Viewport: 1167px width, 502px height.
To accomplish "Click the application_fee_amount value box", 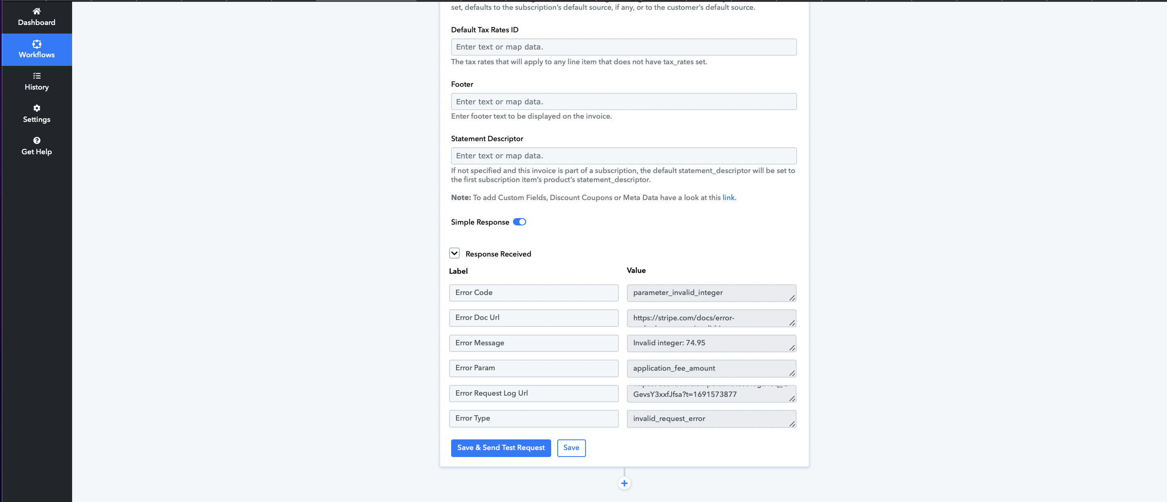I will pyautogui.click(x=711, y=369).
